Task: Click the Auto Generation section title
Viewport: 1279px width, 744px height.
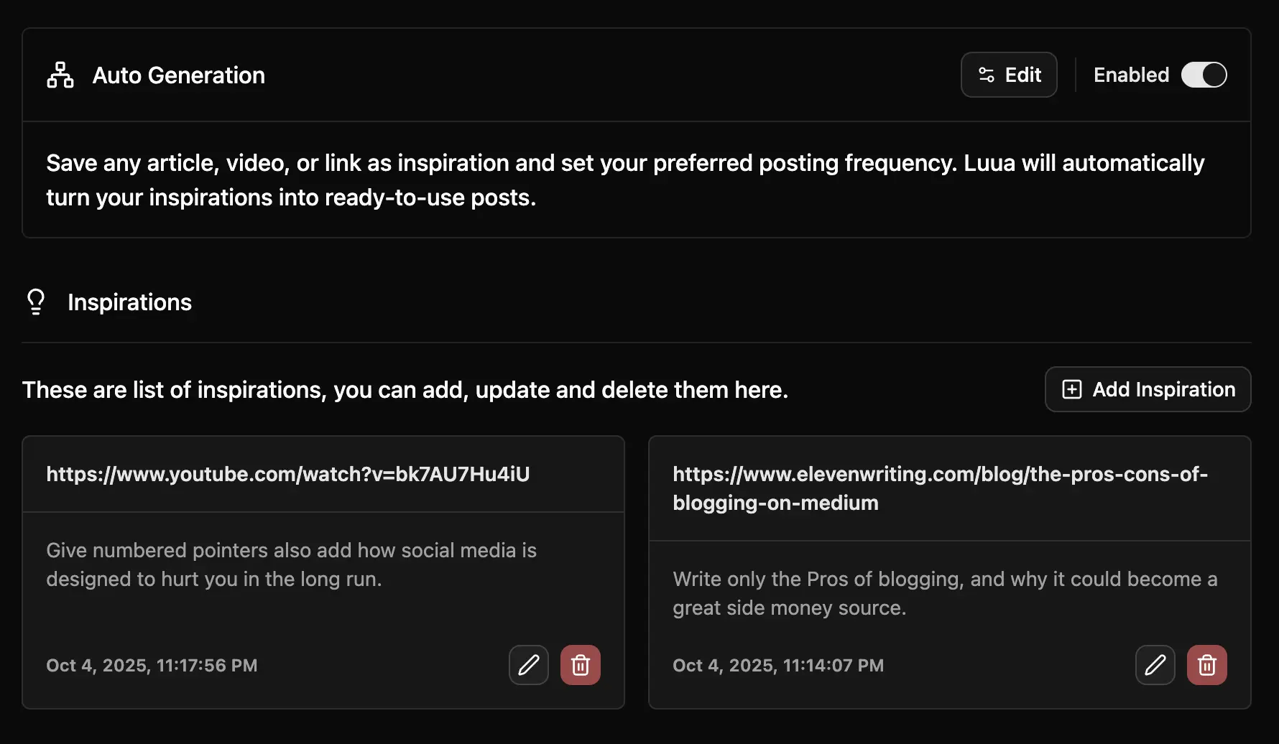Action: (178, 75)
